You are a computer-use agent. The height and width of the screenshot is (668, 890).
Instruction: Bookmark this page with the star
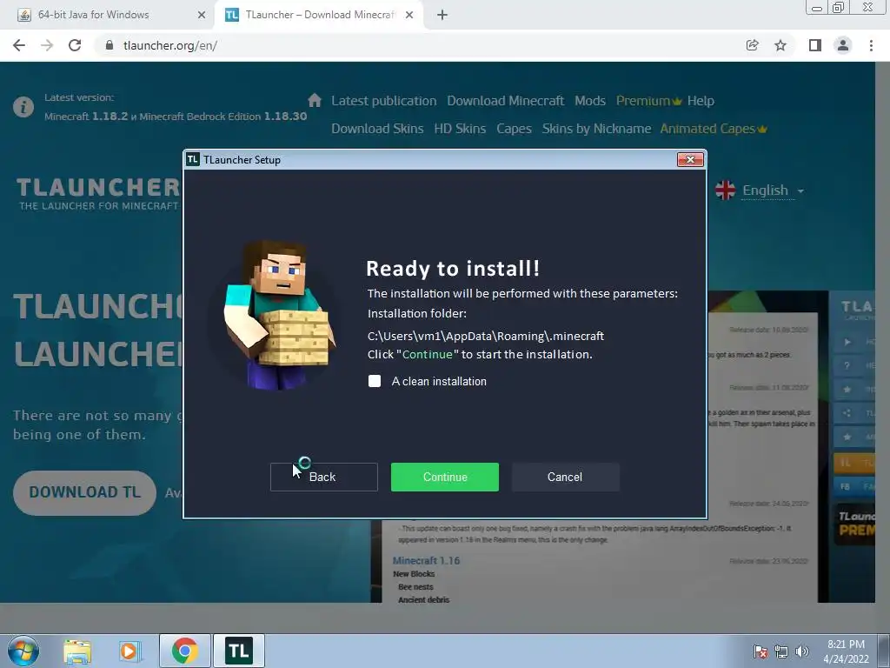click(x=780, y=45)
